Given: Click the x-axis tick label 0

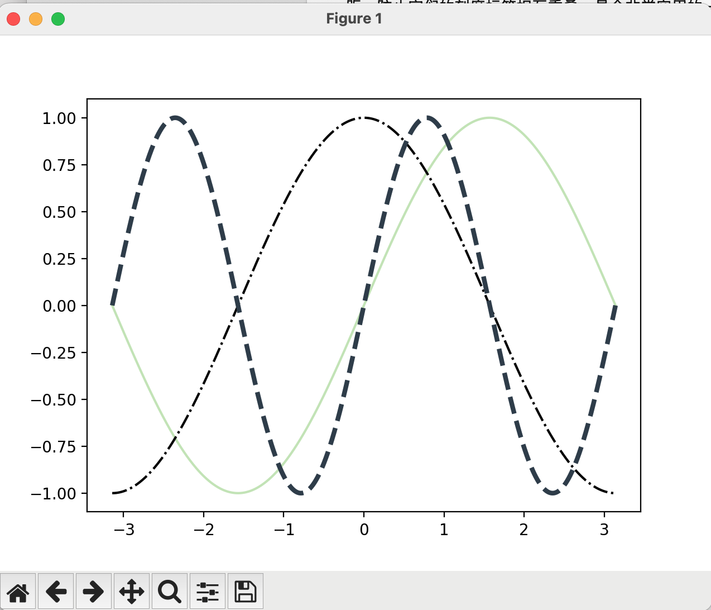Looking at the screenshot, I should (x=364, y=530).
